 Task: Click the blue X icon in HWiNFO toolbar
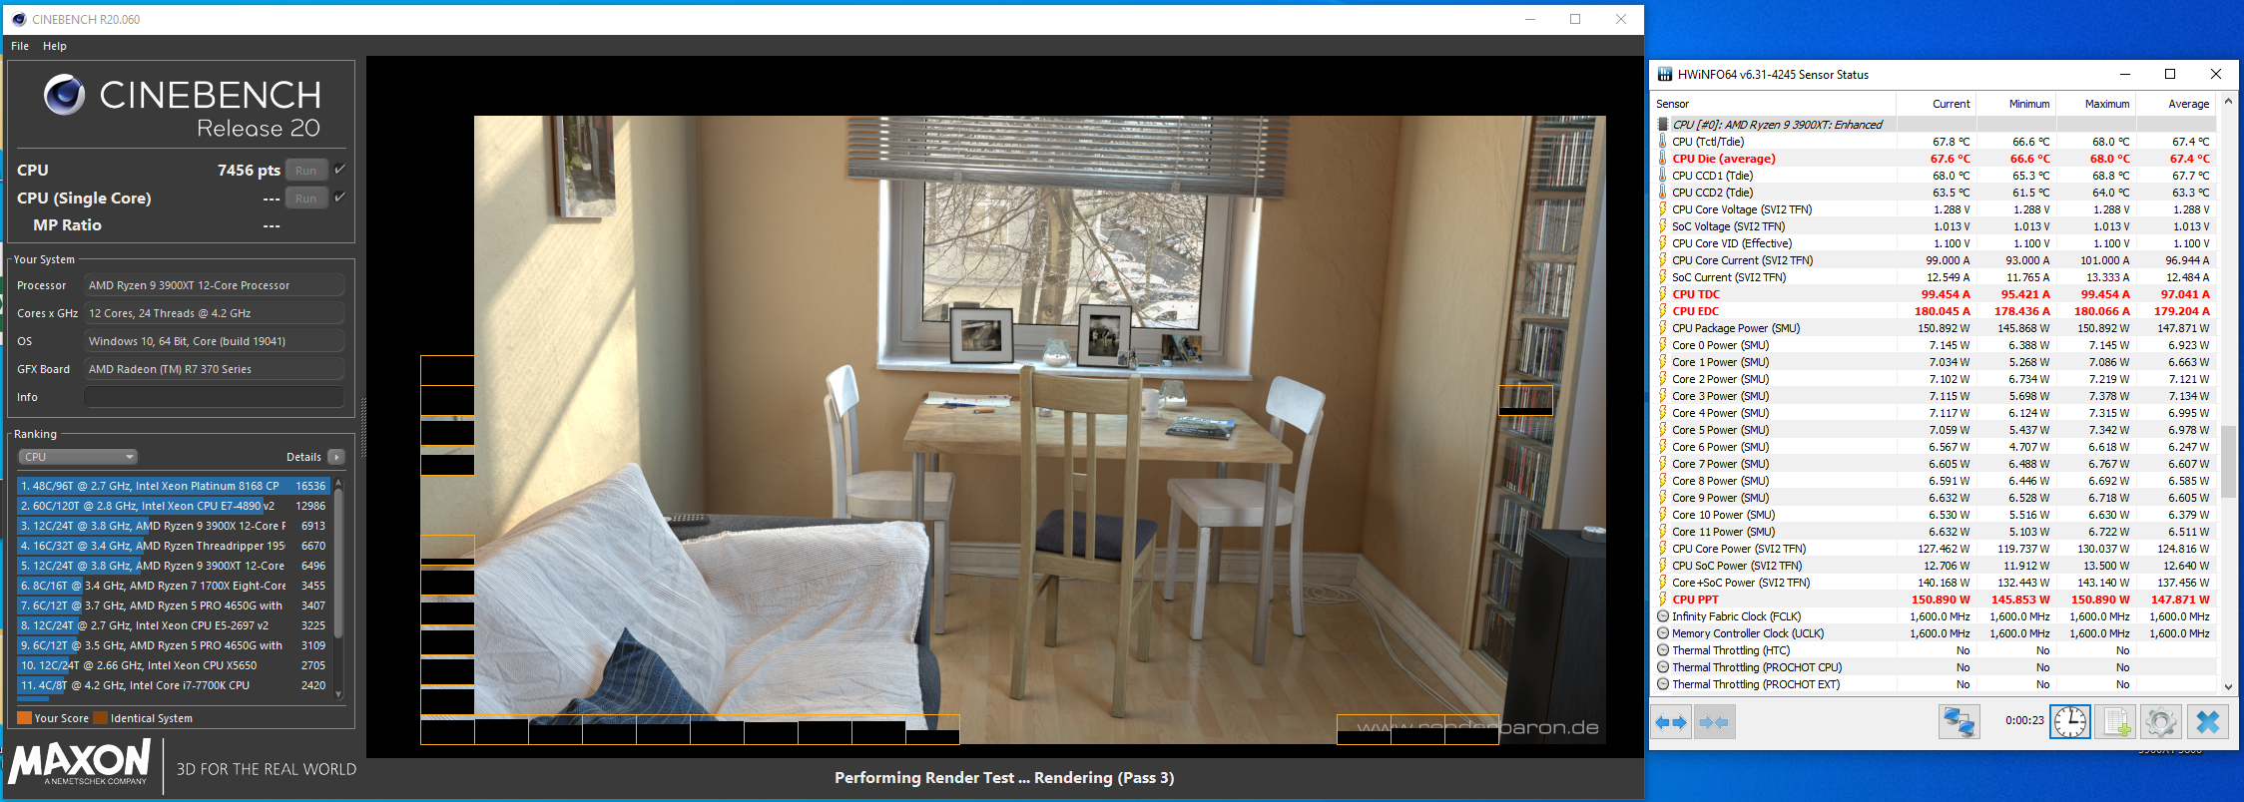pos(2207,721)
